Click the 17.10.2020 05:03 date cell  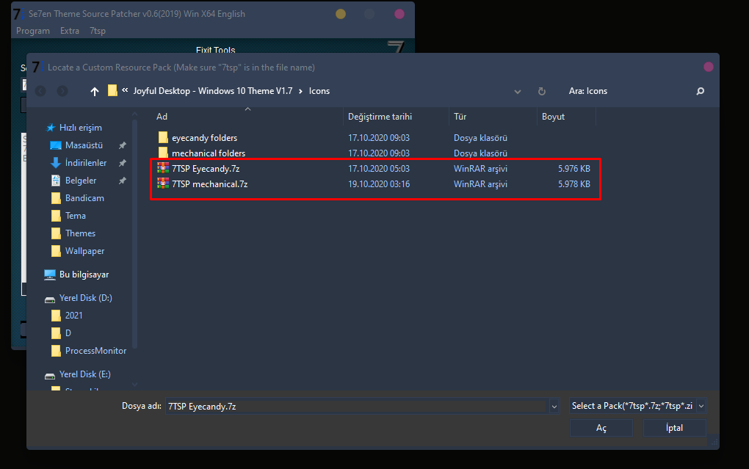pyautogui.click(x=379, y=169)
